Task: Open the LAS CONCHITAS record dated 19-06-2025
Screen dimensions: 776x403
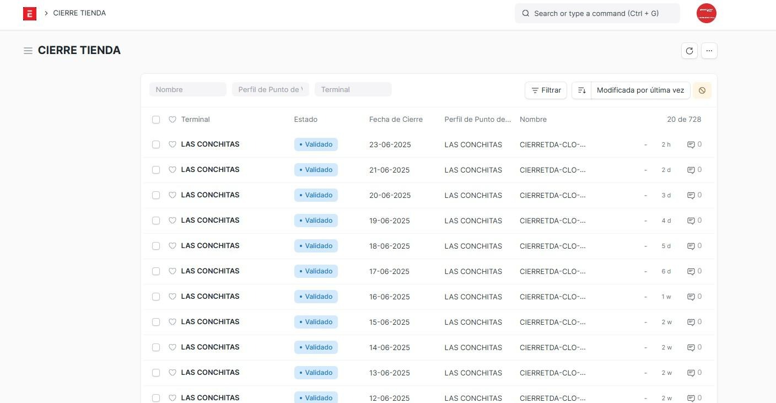Action: point(210,221)
